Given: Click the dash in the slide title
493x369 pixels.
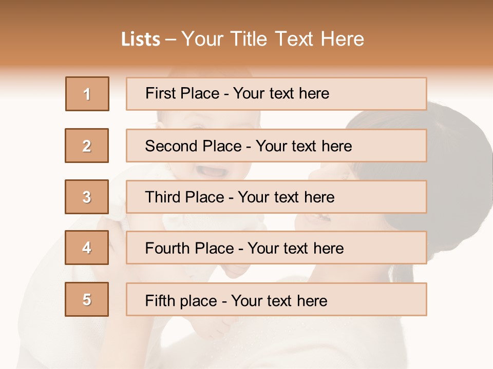Looking at the screenshot, I should pyautogui.click(x=172, y=39).
